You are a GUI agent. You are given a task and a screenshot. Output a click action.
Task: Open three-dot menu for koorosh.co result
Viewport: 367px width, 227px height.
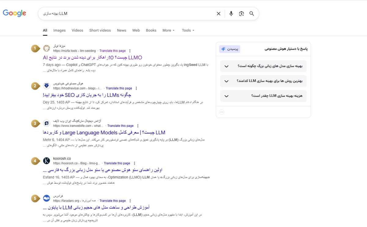click(135, 163)
